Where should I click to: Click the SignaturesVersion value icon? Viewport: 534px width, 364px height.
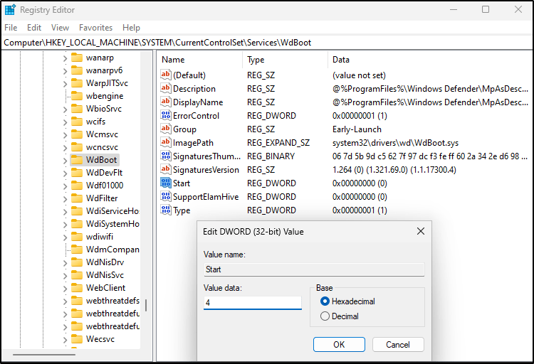[x=166, y=170]
